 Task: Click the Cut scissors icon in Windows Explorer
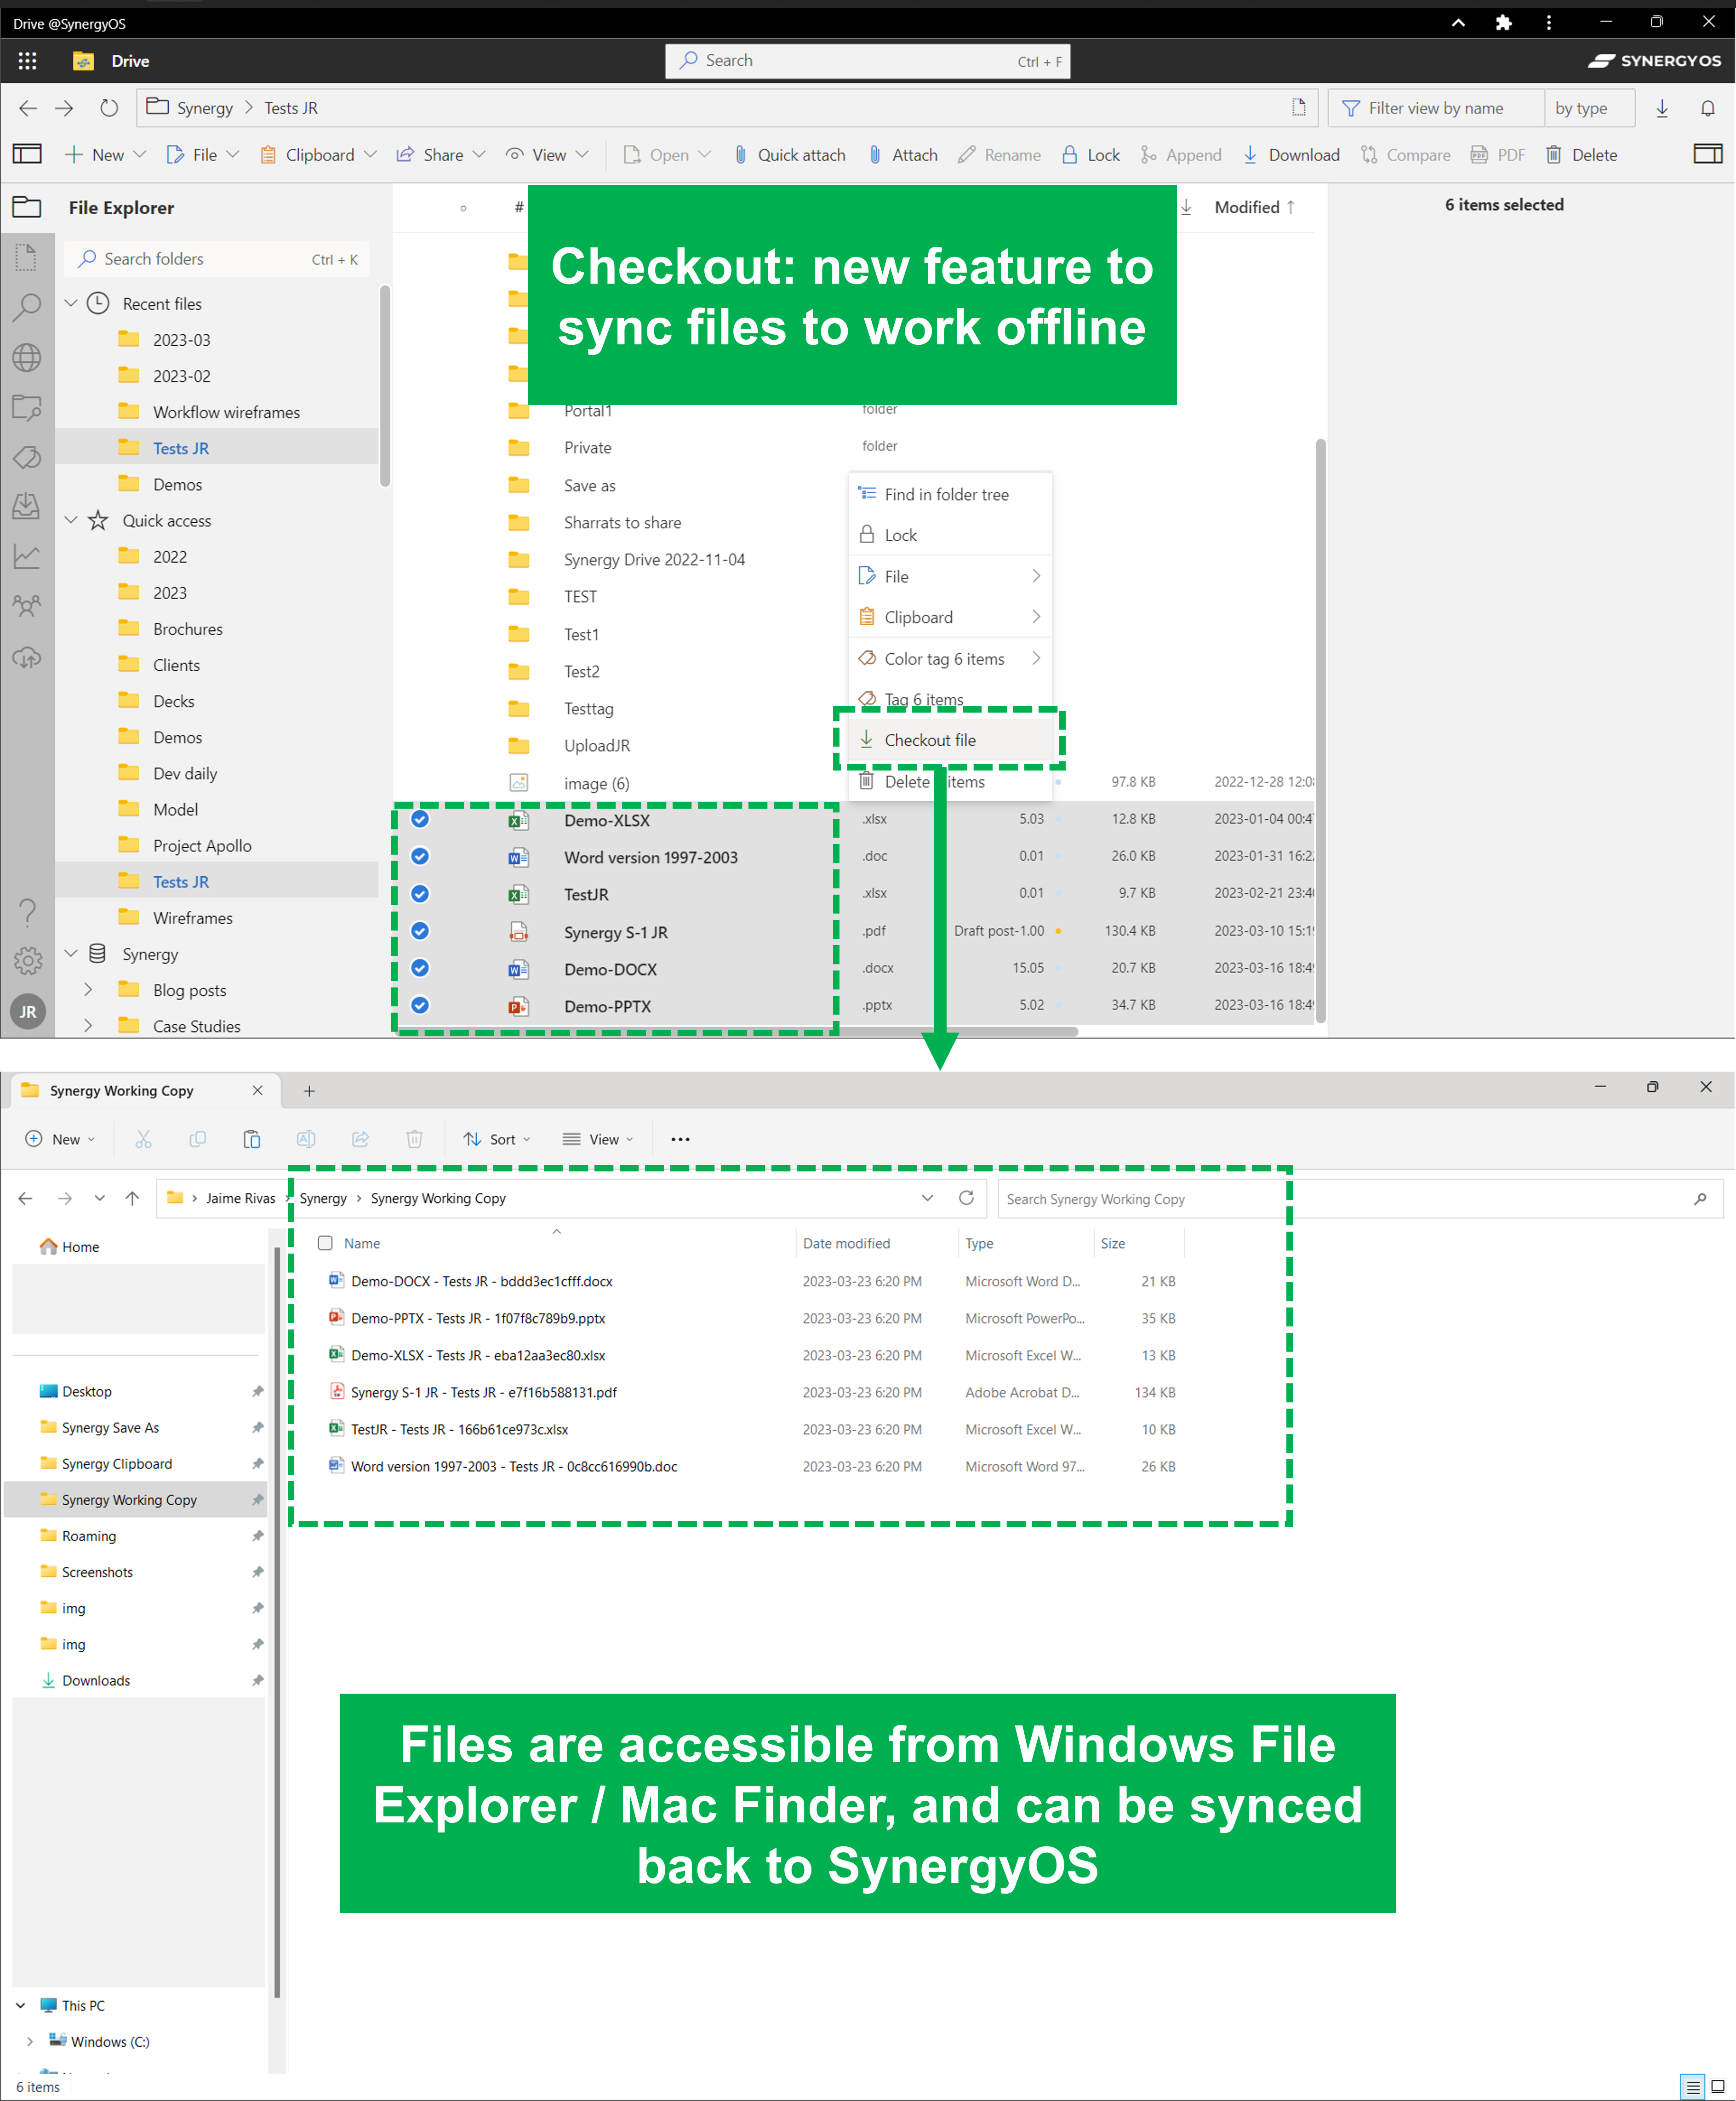(144, 1139)
